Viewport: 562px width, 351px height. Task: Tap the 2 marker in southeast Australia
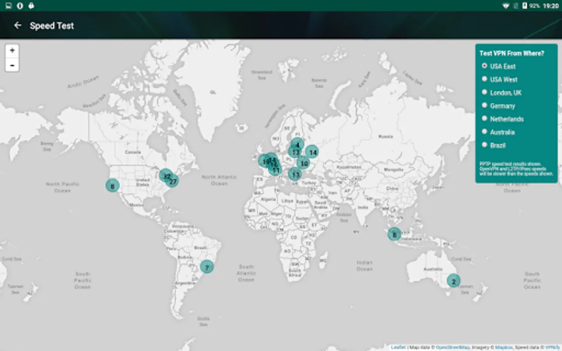(x=454, y=281)
